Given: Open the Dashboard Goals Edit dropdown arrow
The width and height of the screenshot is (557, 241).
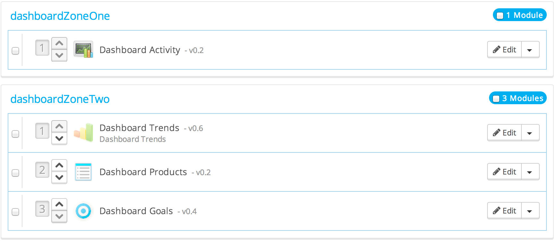Looking at the screenshot, I should (x=530, y=211).
